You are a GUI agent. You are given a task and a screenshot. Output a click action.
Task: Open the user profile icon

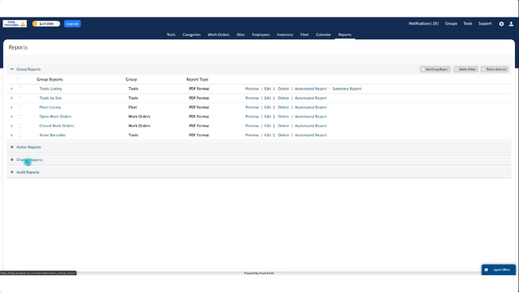tap(511, 24)
